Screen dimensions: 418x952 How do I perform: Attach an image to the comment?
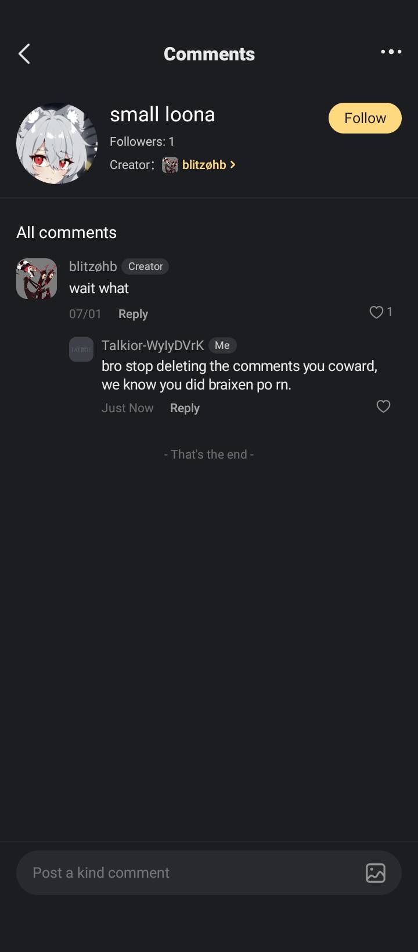click(x=375, y=872)
